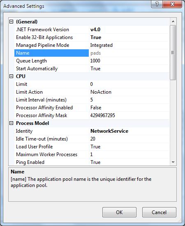Select the Load User Profile property

click(x=35, y=147)
